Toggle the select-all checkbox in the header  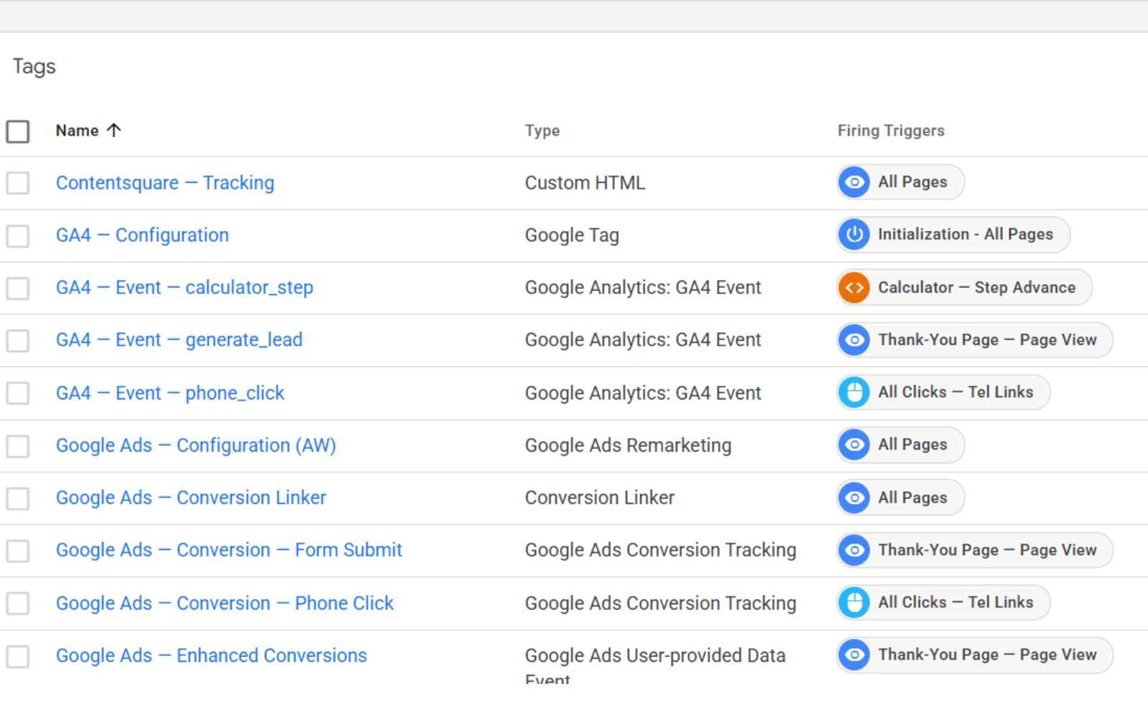(x=17, y=130)
